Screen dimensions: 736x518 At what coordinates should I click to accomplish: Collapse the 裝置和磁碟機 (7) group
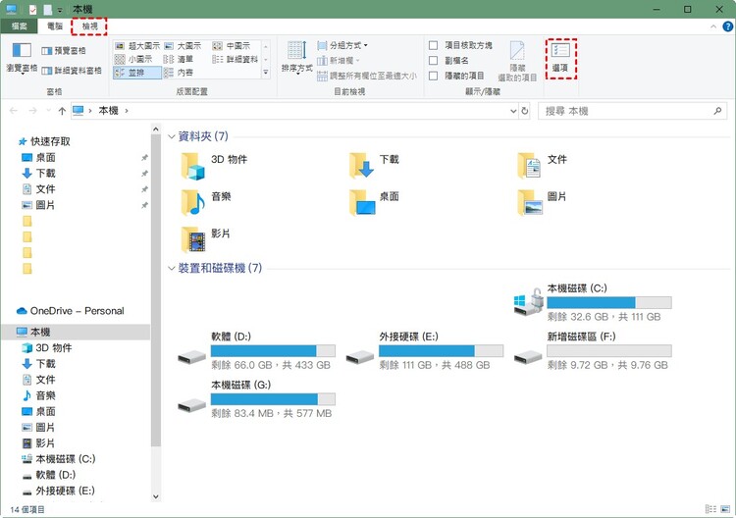(172, 269)
